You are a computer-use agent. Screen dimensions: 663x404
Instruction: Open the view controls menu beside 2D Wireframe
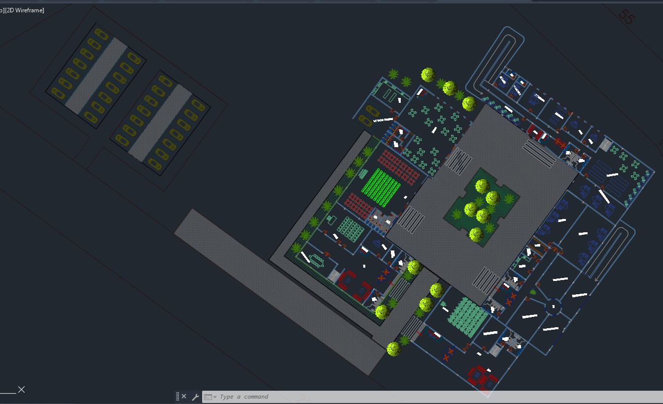pyautogui.click(x=1, y=10)
